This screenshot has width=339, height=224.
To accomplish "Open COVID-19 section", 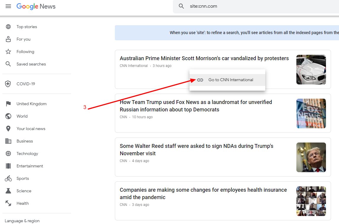I will coord(26,84).
